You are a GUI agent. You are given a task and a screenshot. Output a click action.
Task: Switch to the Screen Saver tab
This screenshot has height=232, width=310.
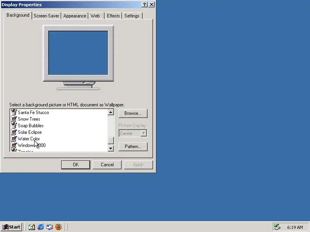(x=46, y=16)
